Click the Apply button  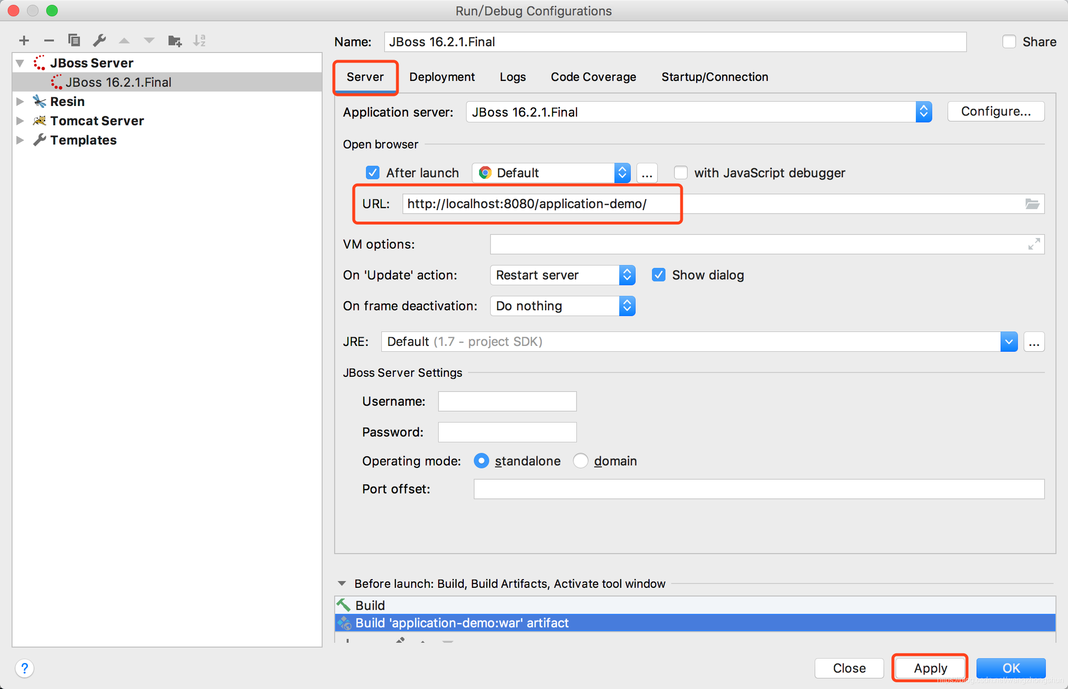point(930,668)
